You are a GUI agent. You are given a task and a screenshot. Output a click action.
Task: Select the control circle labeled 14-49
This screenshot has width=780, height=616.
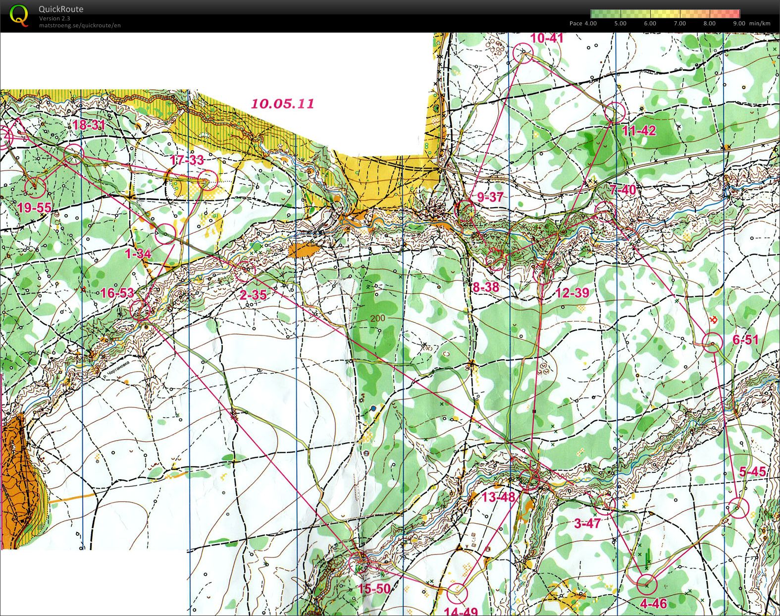click(457, 591)
